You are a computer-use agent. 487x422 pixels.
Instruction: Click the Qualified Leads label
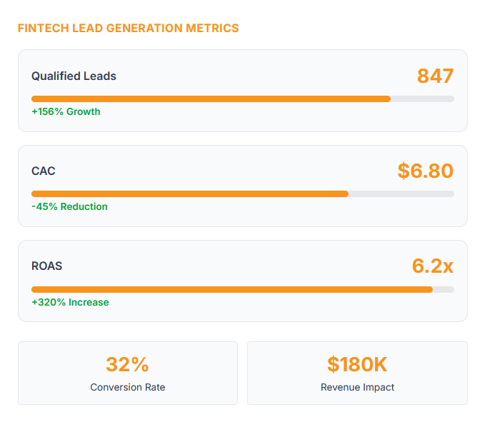[x=74, y=76]
